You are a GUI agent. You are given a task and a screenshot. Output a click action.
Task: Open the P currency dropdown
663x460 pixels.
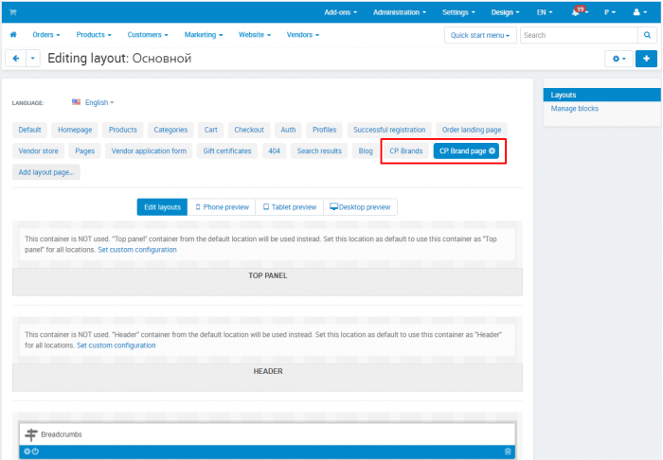pyautogui.click(x=610, y=12)
